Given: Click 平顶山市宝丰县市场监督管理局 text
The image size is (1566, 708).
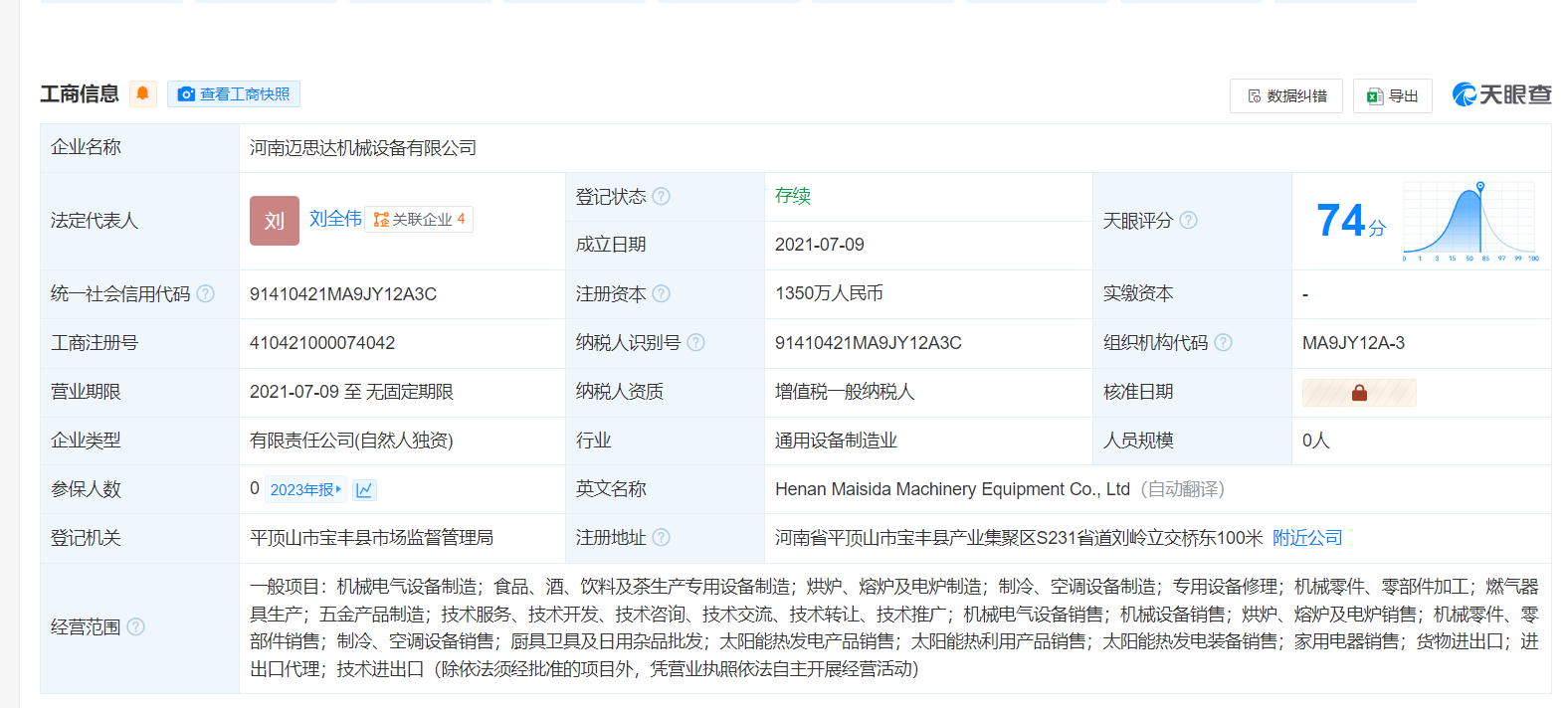Looking at the screenshot, I should point(371,538).
